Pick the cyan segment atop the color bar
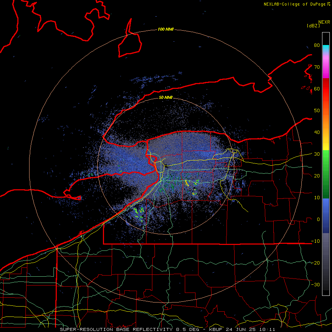332x332 pixels. point(326,48)
